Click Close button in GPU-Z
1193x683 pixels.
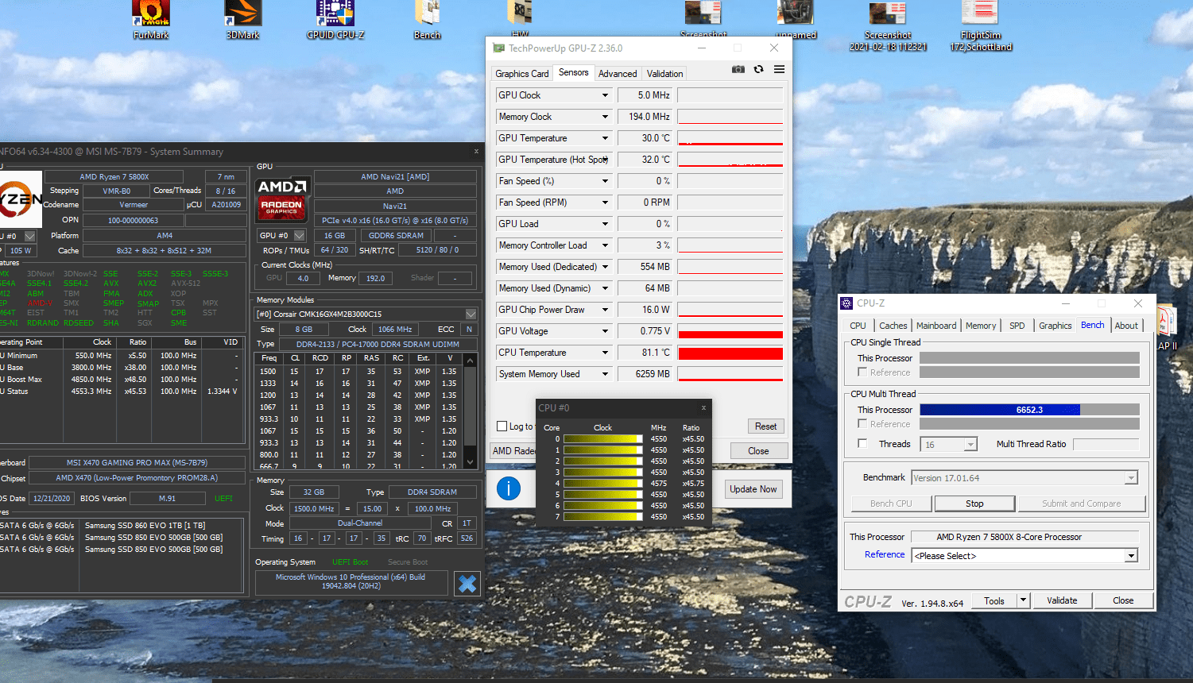pyautogui.click(x=758, y=450)
